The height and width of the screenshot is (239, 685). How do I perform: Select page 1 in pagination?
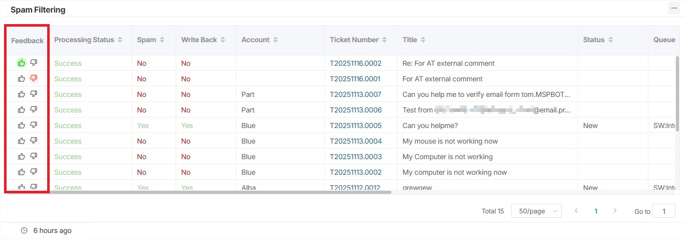point(596,211)
